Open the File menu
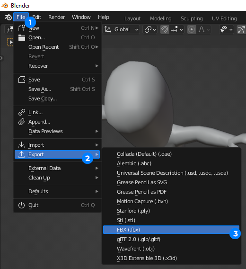 (x=21, y=17)
